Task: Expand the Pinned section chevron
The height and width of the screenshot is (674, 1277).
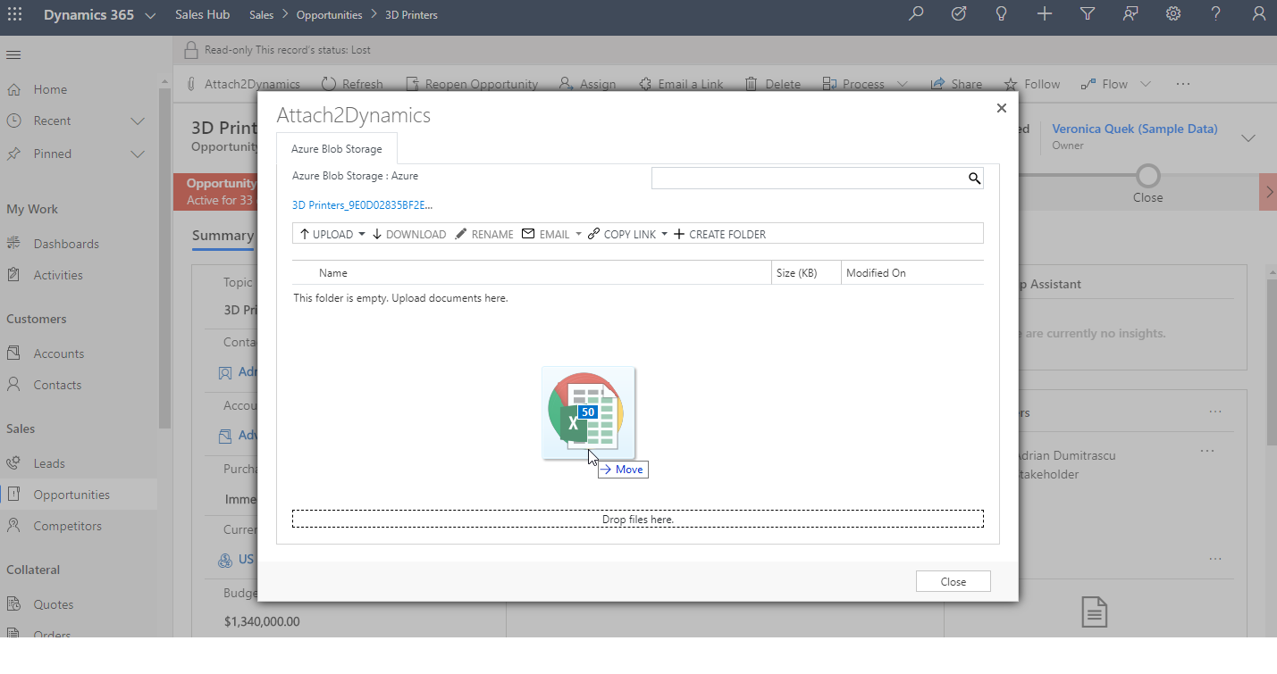Action: click(x=138, y=154)
